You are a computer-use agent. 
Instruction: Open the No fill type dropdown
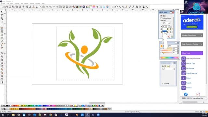[x=168, y=69]
